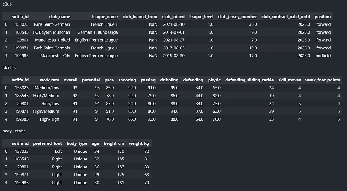Select the league_name column header
Screen dimensions: 347x191
pos(105,17)
